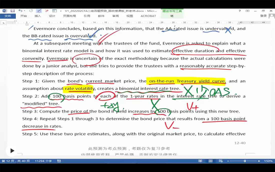Click the word count '11294 个字'
275x172 pixels.
(43, 161)
